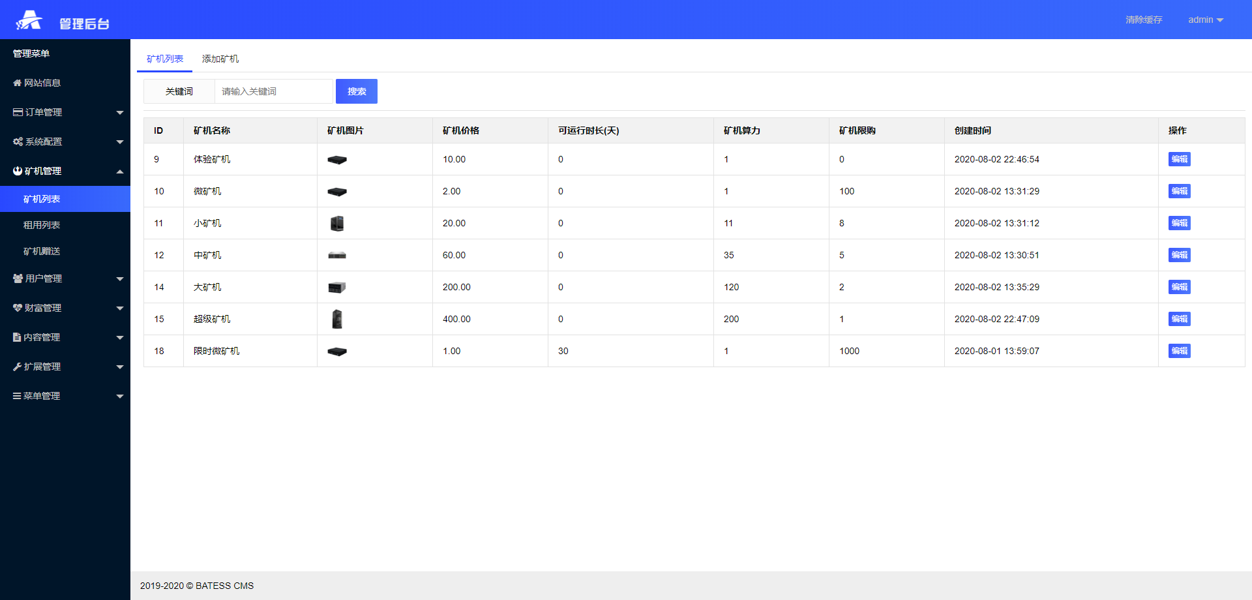Switch to the 矿机列表 tab
Viewport: 1252px width, 600px height.
tap(165, 59)
